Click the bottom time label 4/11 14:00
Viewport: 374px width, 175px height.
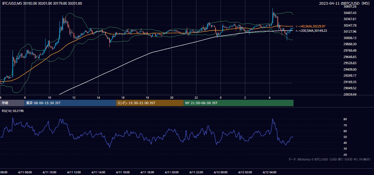tap(98, 172)
